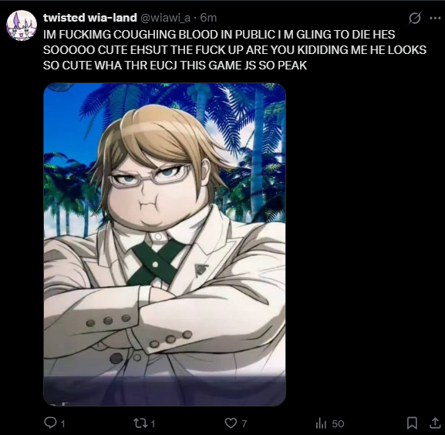Click the blank area right of the image
Screen dimensions: 445x435
[363, 244]
